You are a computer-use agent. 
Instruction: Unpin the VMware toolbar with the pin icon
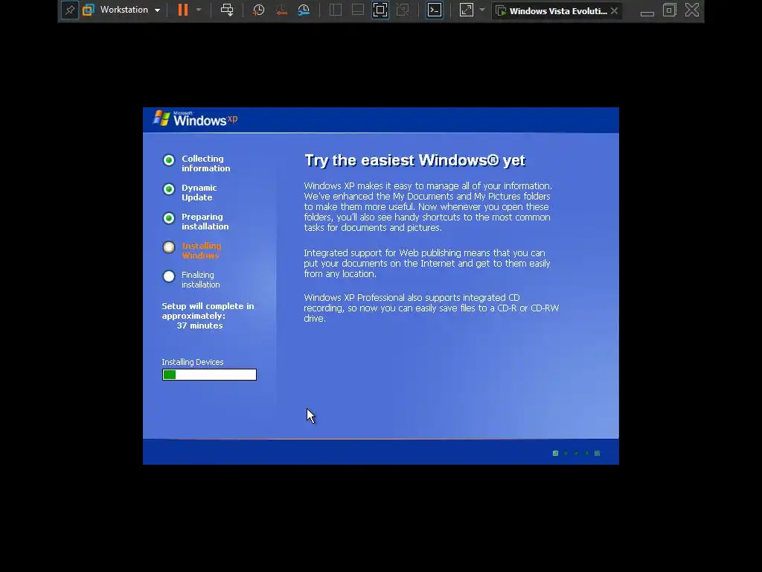[69, 10]
